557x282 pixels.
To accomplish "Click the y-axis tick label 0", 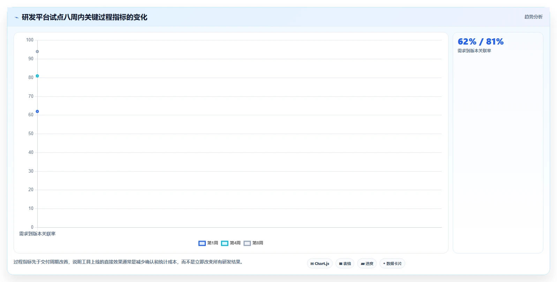I will pos(32,227).
